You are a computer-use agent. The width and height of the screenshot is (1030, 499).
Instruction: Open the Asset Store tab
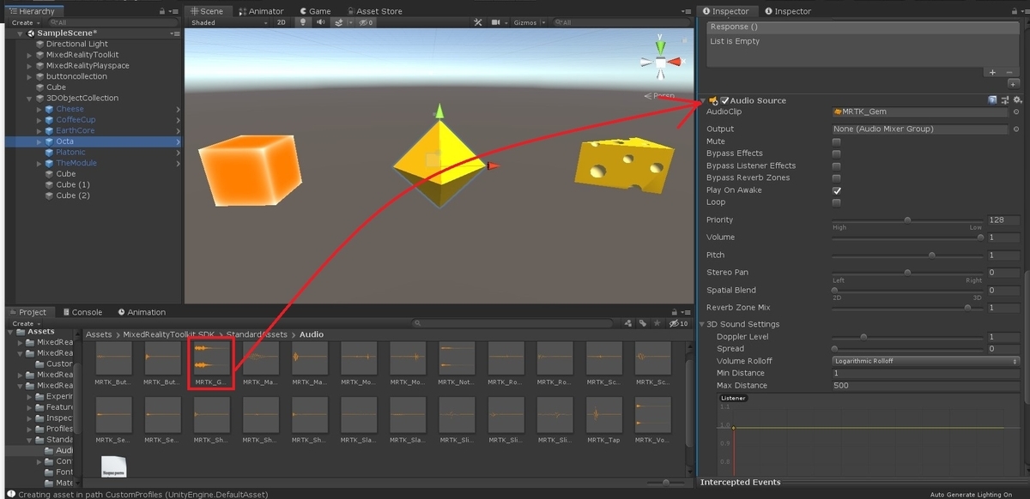tap(373, 11)
